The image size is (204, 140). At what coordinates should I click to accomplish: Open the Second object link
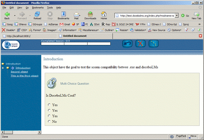pos(19,72)
